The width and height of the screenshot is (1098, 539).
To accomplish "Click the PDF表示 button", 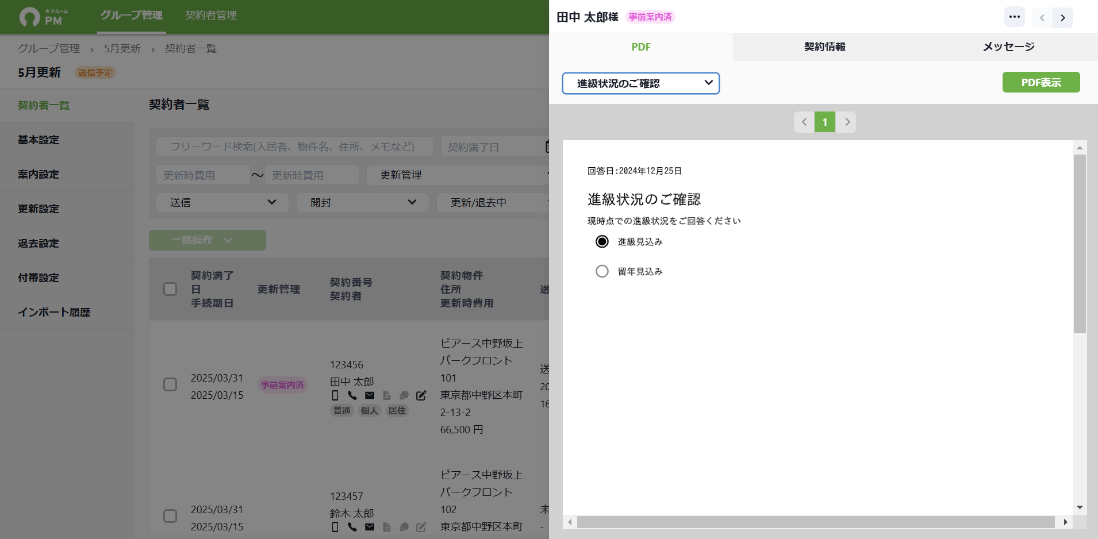I will point(1041,82).
